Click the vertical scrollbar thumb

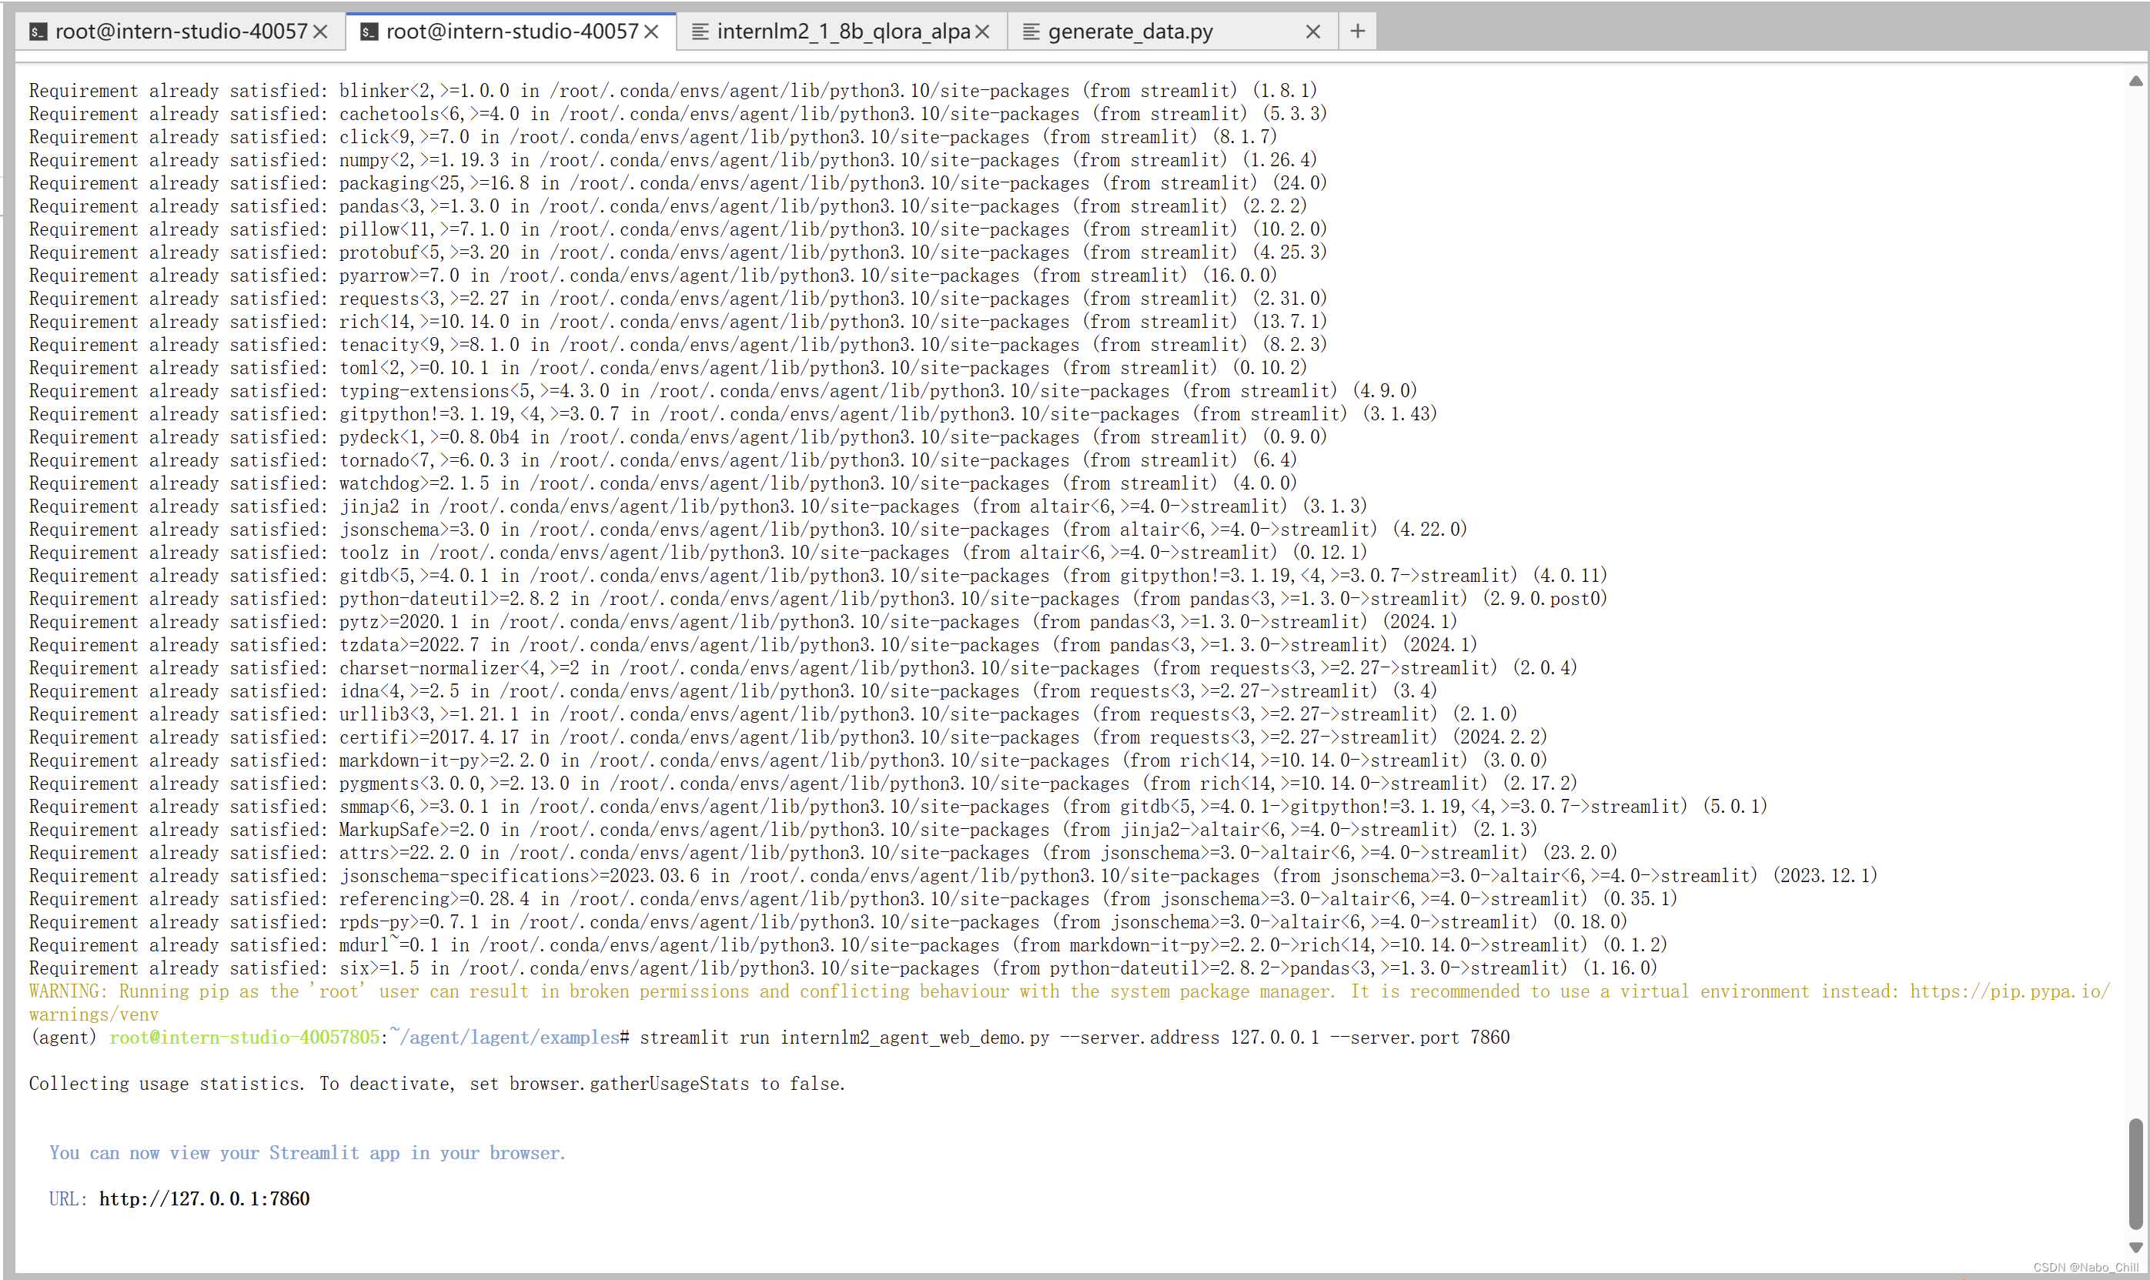click(x=2135, y=1173)
